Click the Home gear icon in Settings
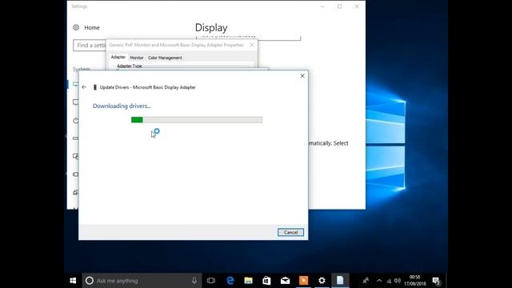Screen dimensions: 512x288 (76, 27)
